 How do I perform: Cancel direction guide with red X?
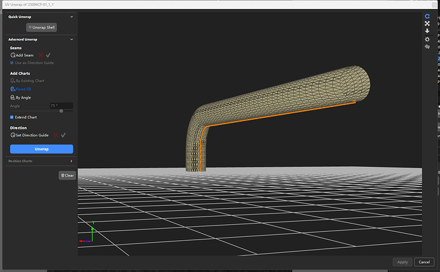click(x=56, y=135)
